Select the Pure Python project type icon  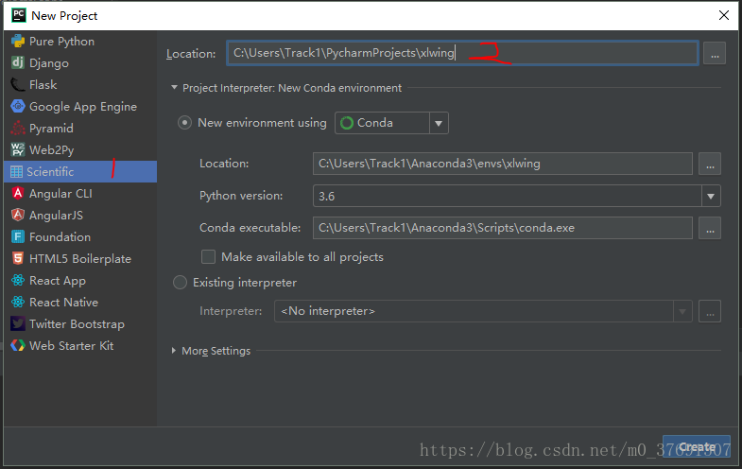click(x=18, y=42)
